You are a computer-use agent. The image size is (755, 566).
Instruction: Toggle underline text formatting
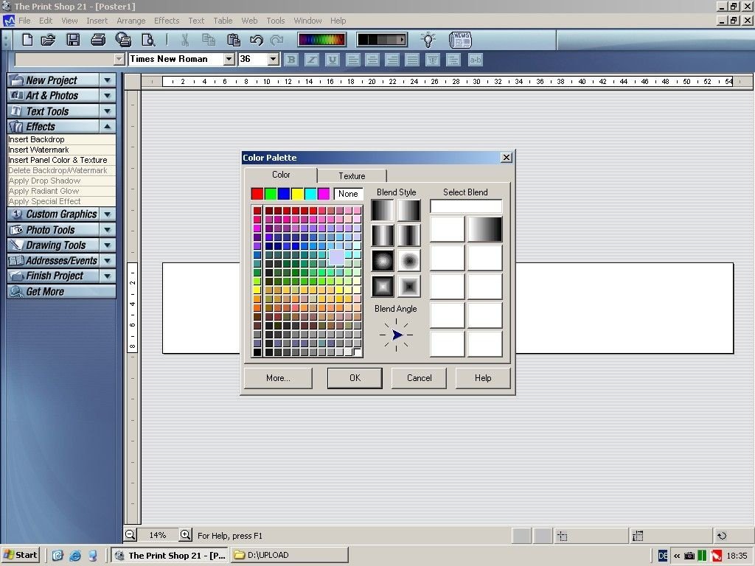(331, 60)
